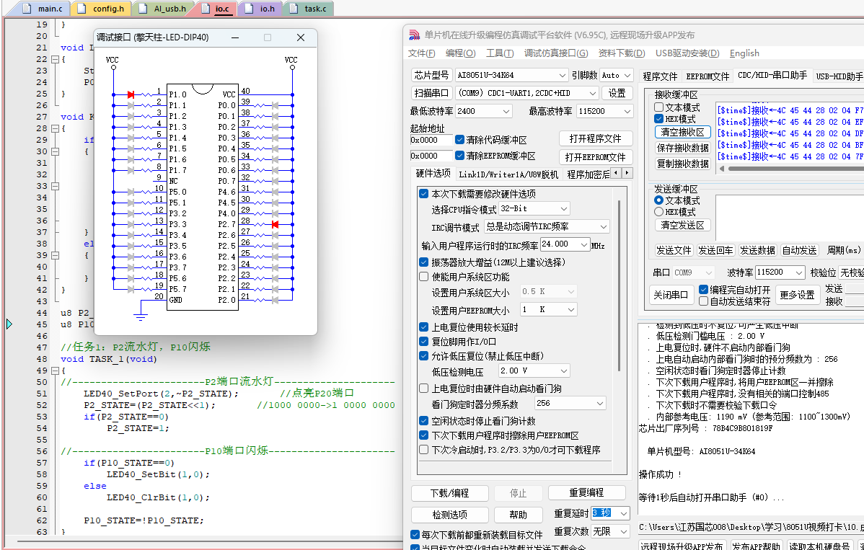Select the Link1D/Writer1A/U8W脱机 tab
This screenshot has width=864, height=550.
508,174
